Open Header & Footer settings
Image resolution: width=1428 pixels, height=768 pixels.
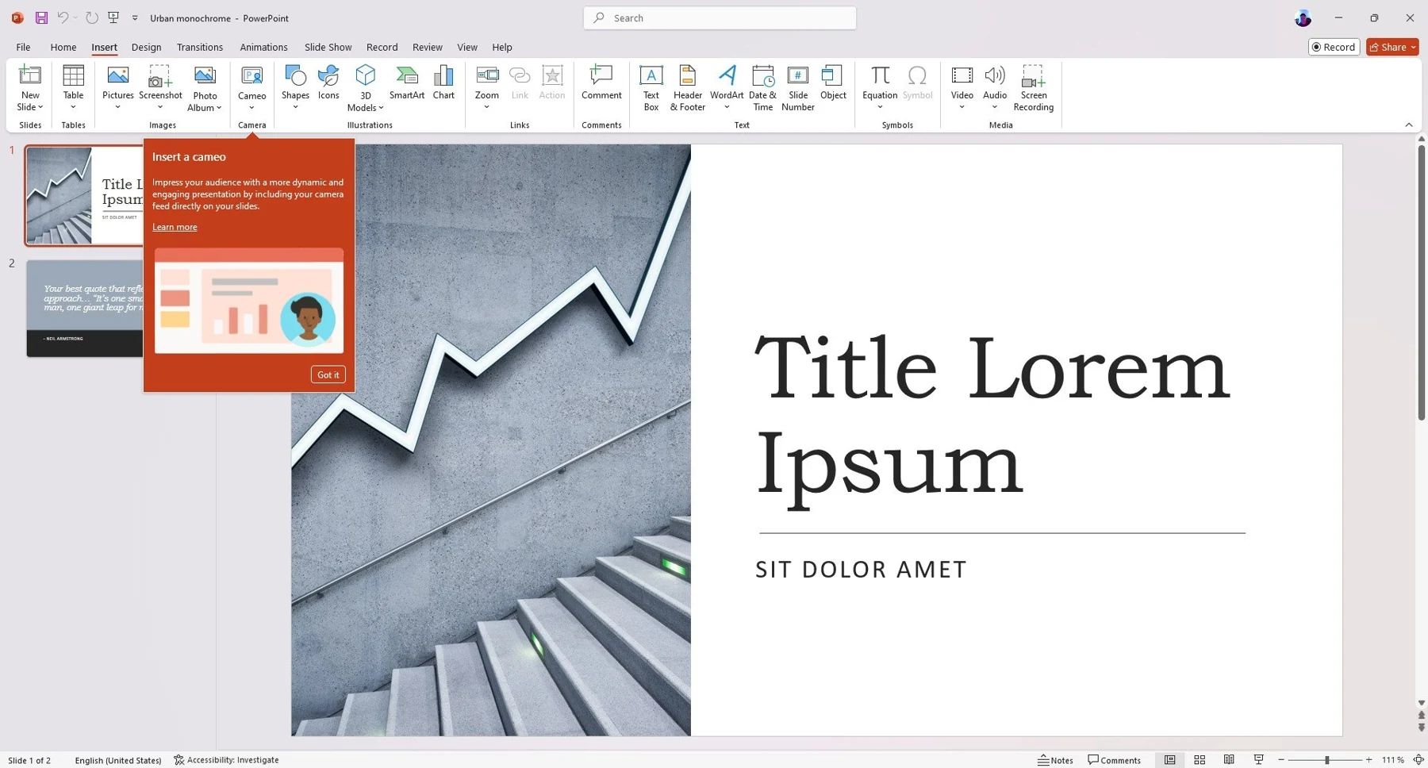point(687,88)
